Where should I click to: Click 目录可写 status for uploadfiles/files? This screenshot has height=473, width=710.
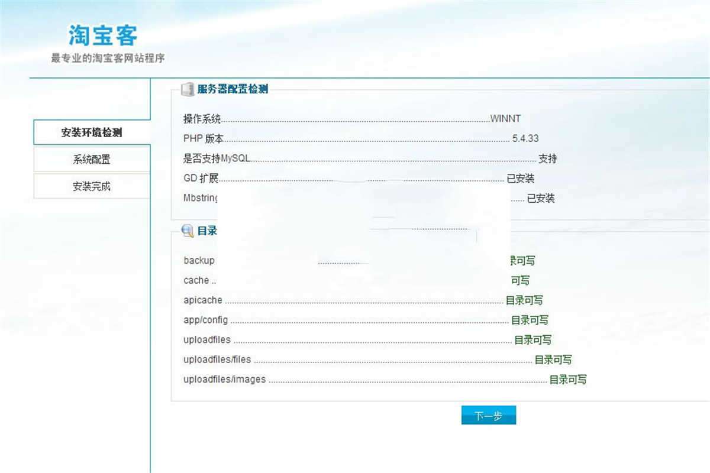tap(553, 359)
